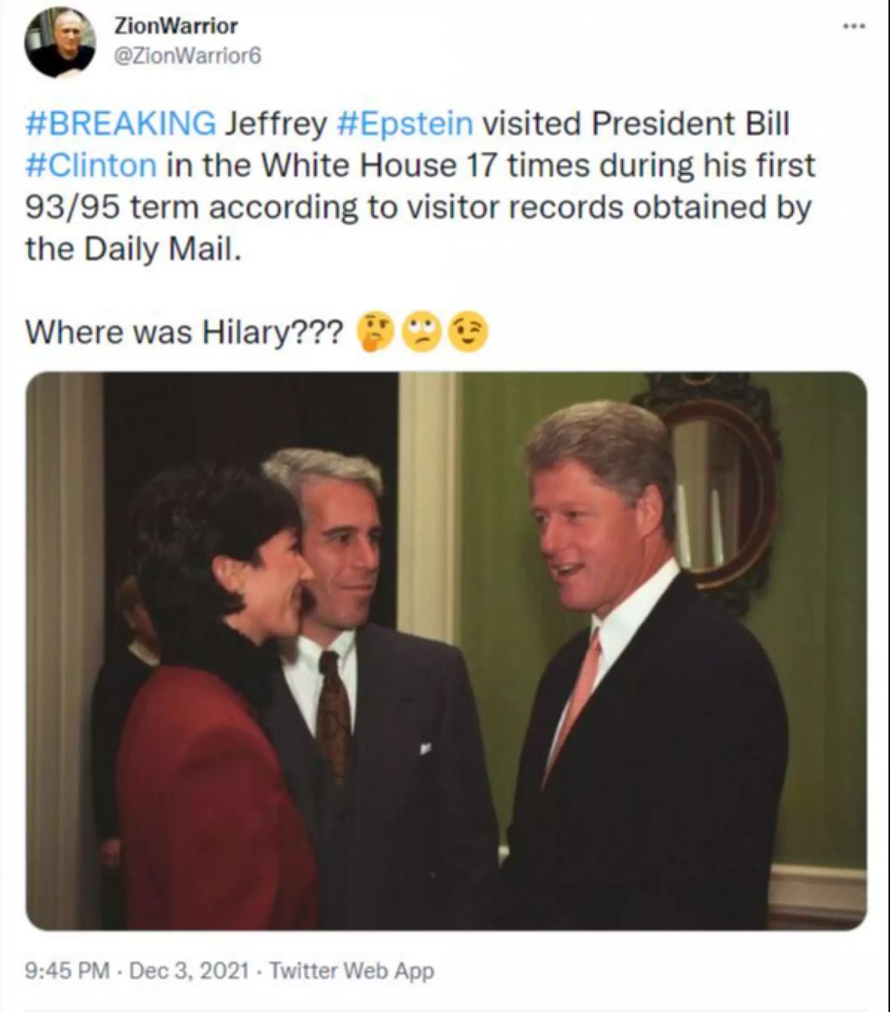Click the winking face emoji
The width and height of the screenshot is (890, 1012).
point(469,332)
